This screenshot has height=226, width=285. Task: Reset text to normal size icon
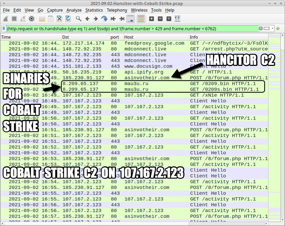pyautogui.click(x=169, y=19)
